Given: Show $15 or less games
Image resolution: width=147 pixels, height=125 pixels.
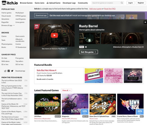Looking at the screenshot, I should 19,64.
